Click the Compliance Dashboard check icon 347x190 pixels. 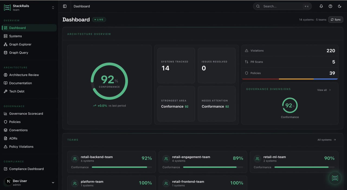click(x=5, y=169)
